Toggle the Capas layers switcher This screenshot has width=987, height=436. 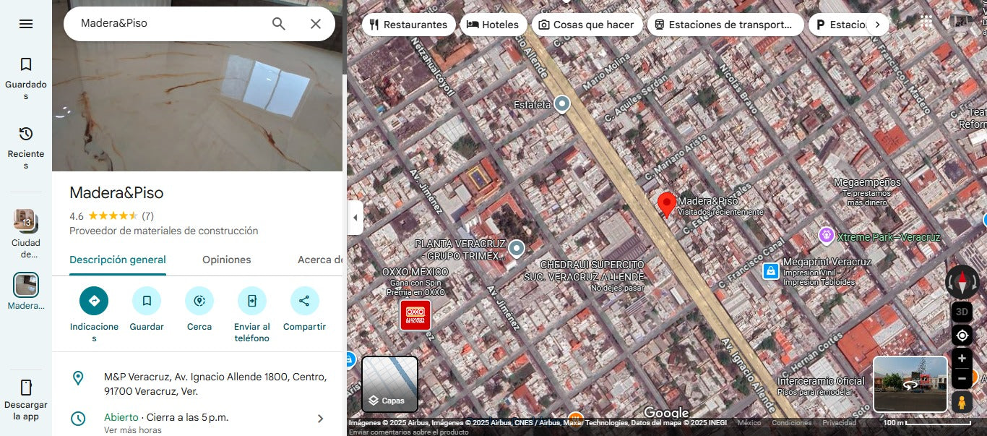389,384
